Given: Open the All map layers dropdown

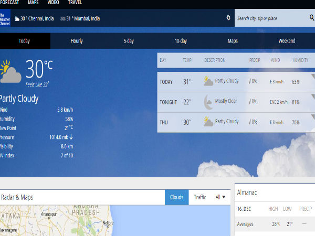Looking at the screenshot, I should coord(220,197).
